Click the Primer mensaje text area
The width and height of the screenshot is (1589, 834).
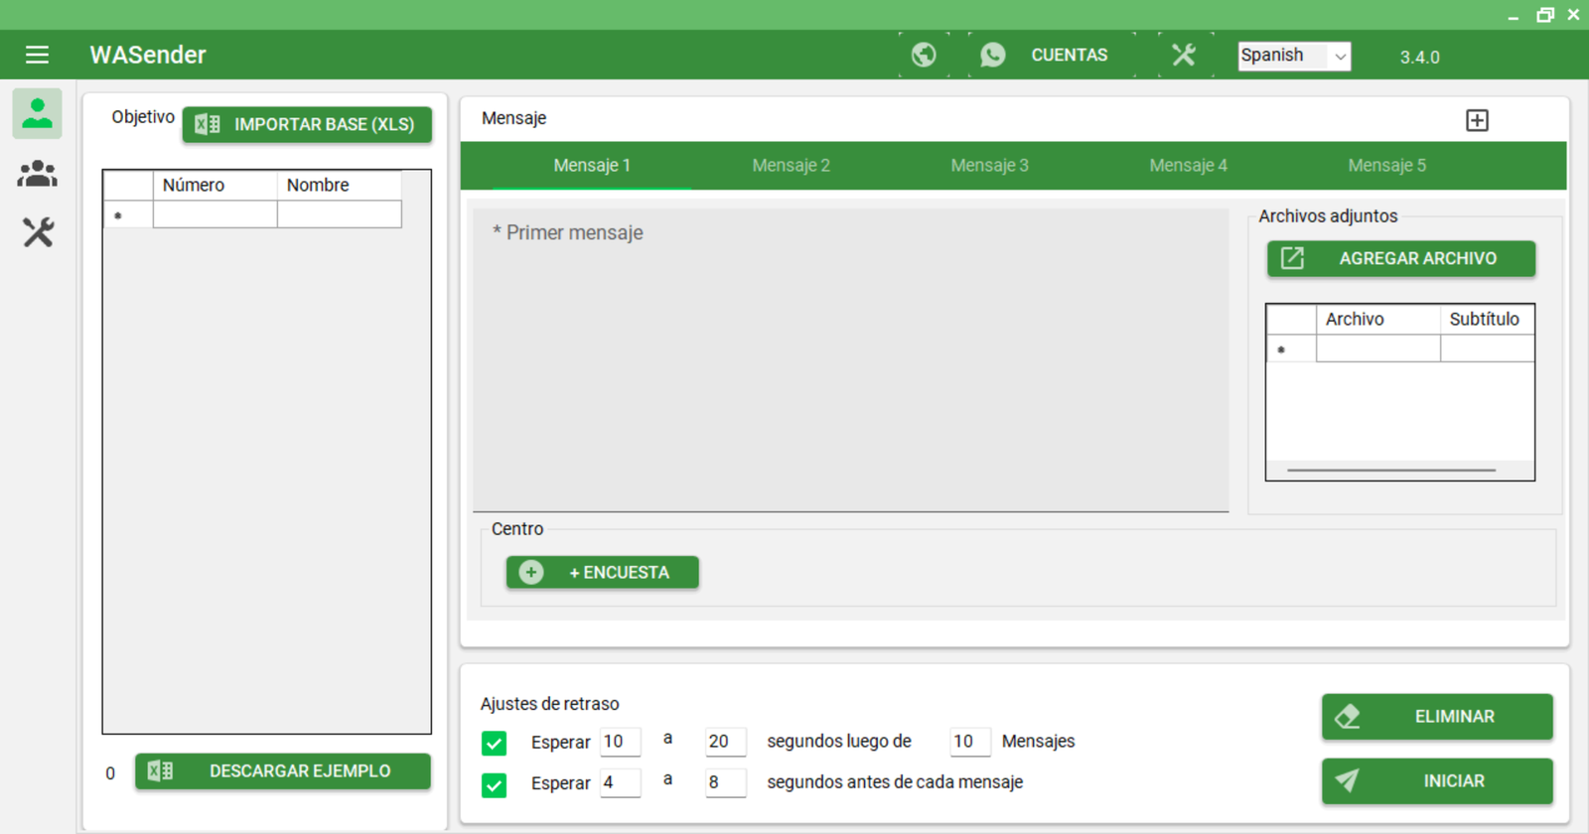[x=850, y=359]
